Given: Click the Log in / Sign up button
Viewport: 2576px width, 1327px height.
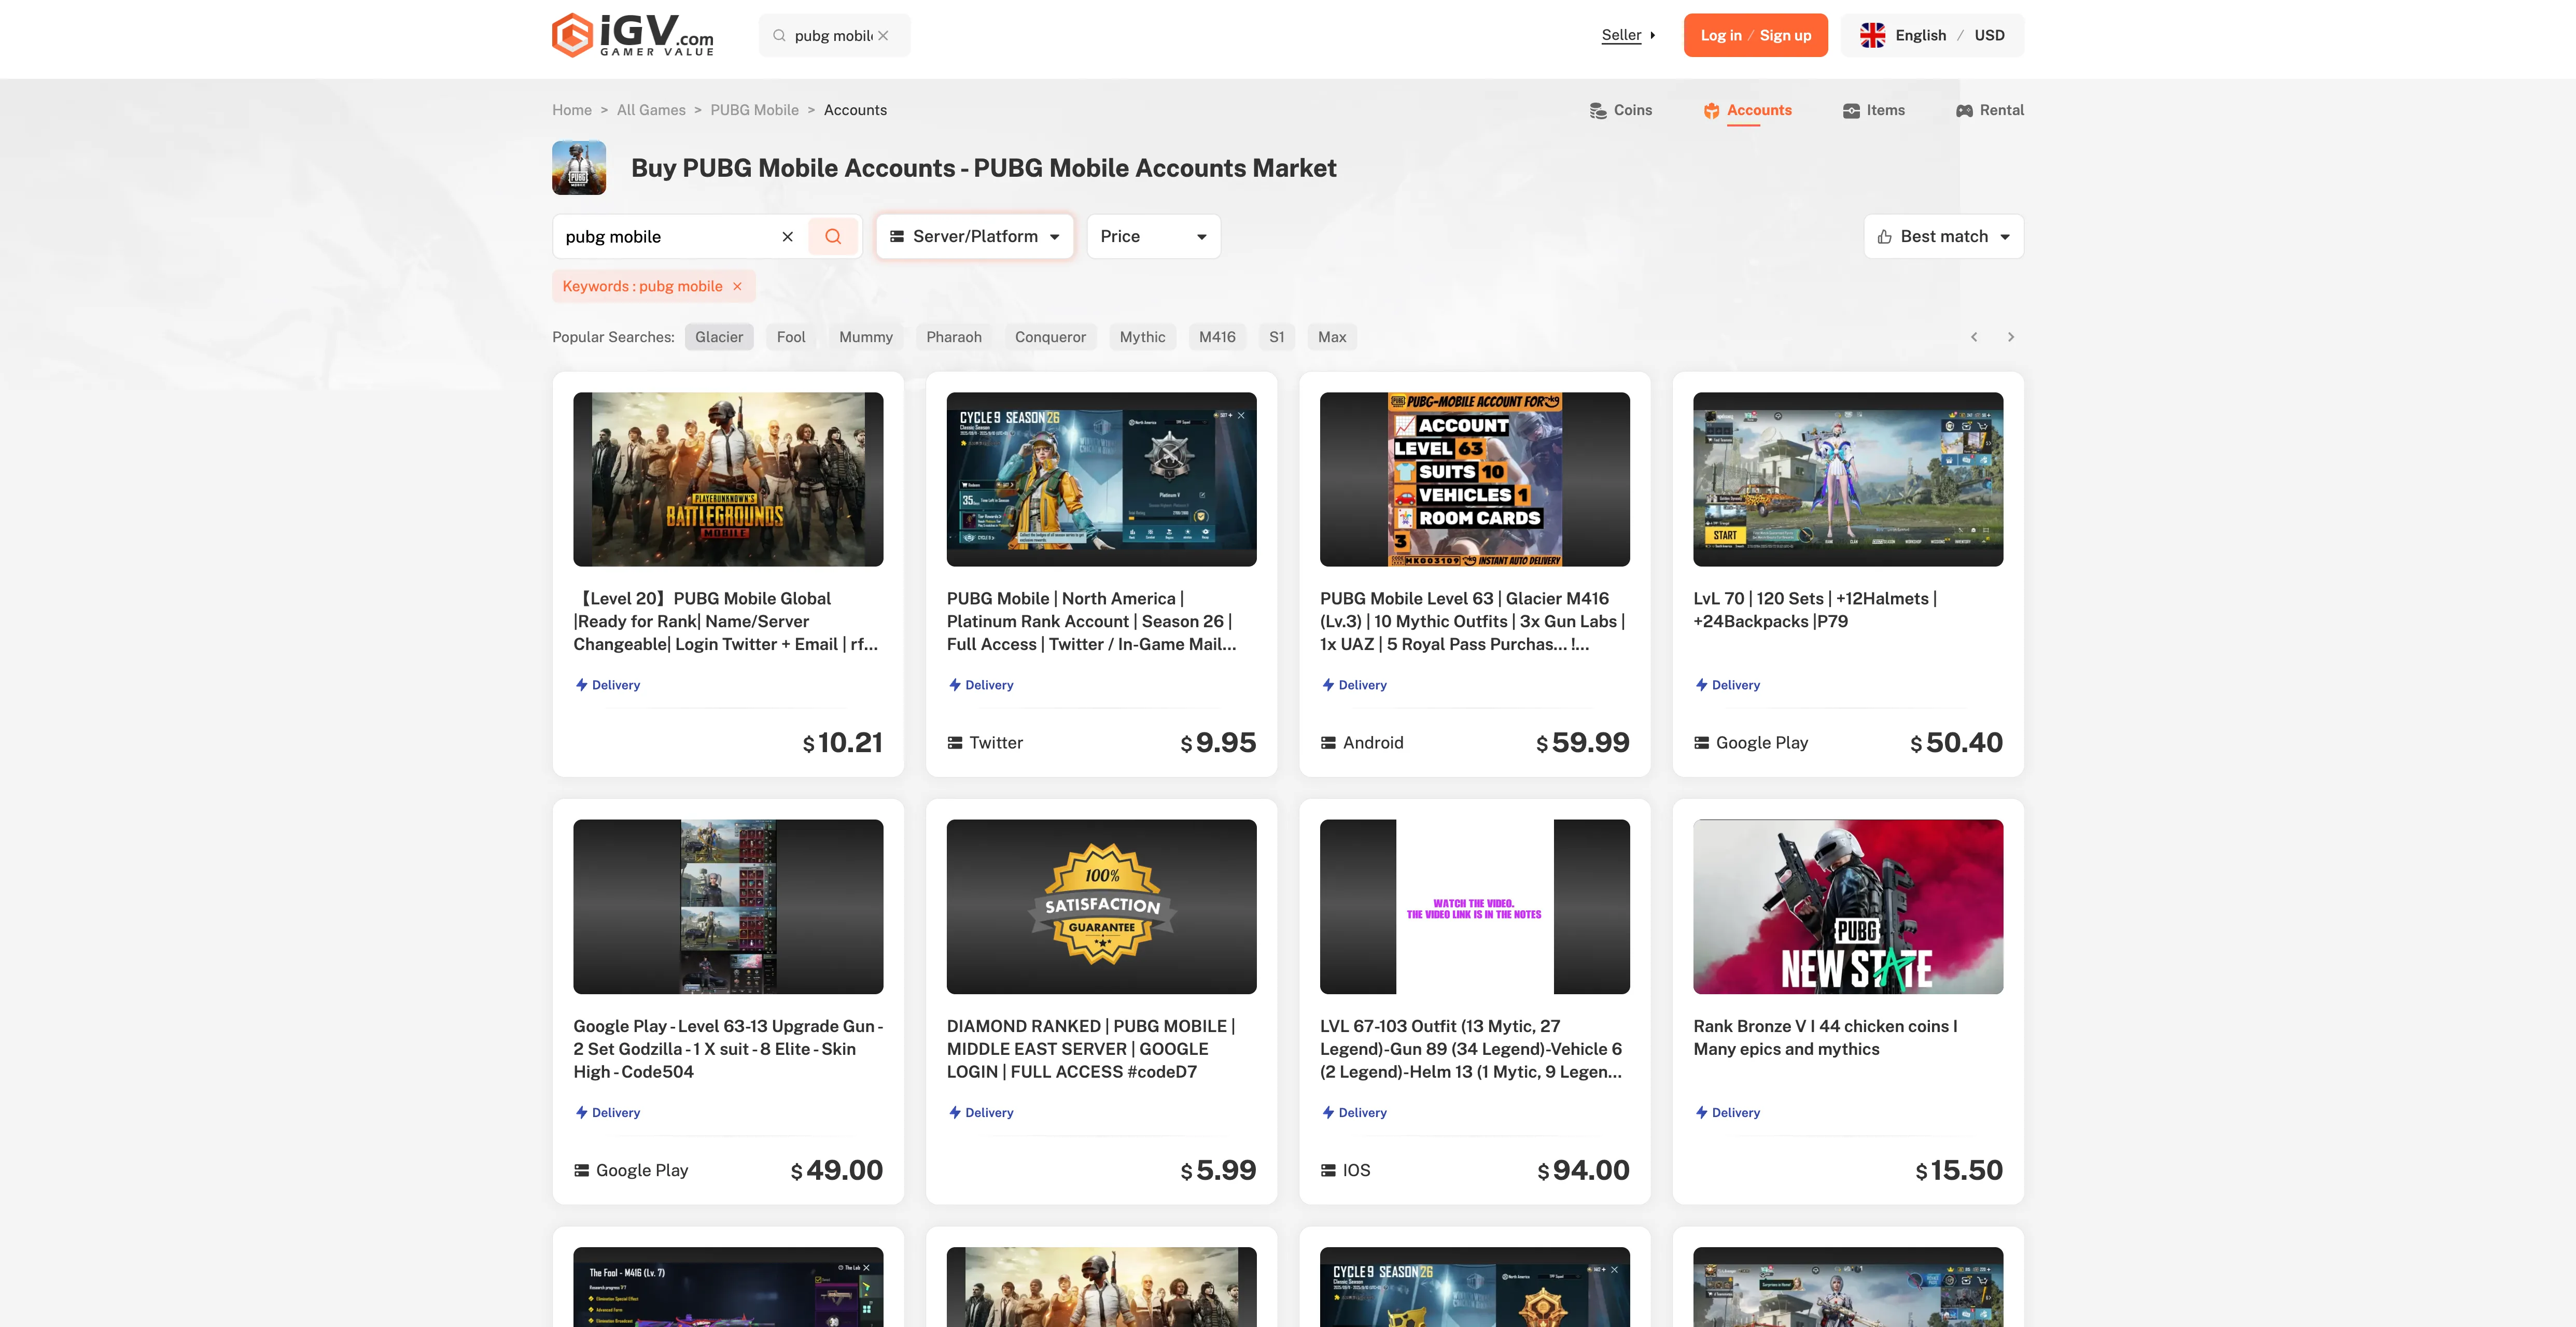Looking at the screenshot, I should (x=1754, y=35).
